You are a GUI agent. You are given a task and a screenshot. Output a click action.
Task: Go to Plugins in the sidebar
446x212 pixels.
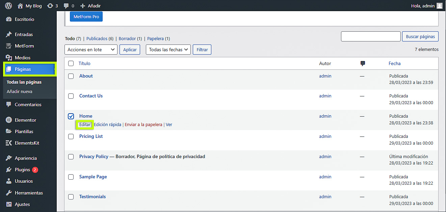22,170
